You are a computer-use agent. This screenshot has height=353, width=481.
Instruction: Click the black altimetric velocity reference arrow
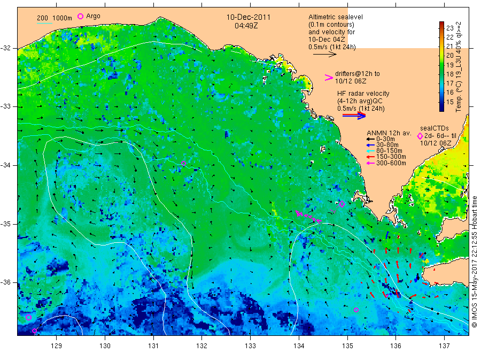[324, 55]
